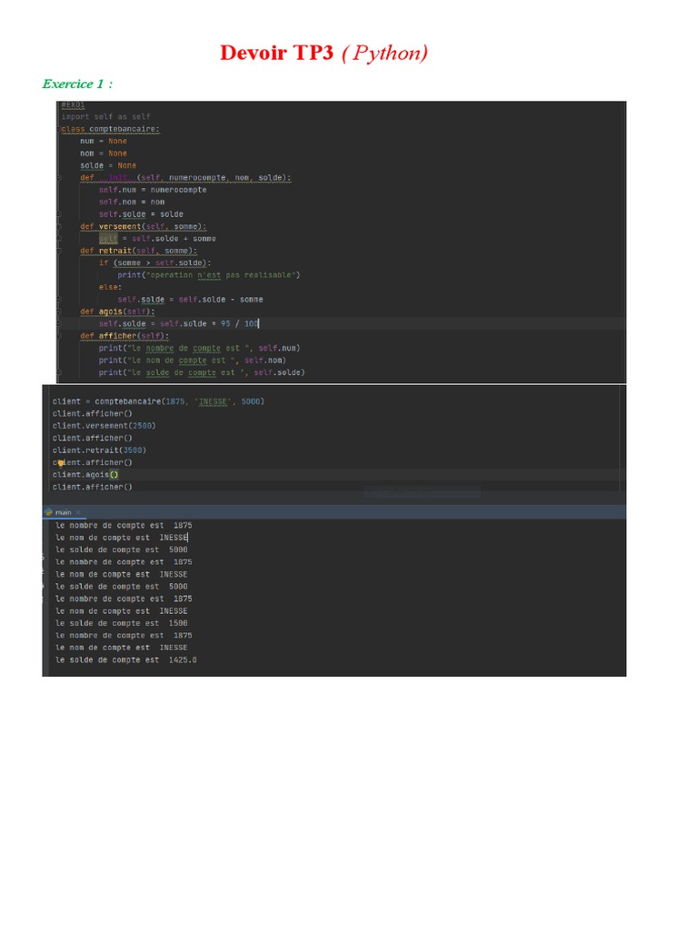Click output line showing solde 1500
The image size is (698, 930).
click(122, 623)
